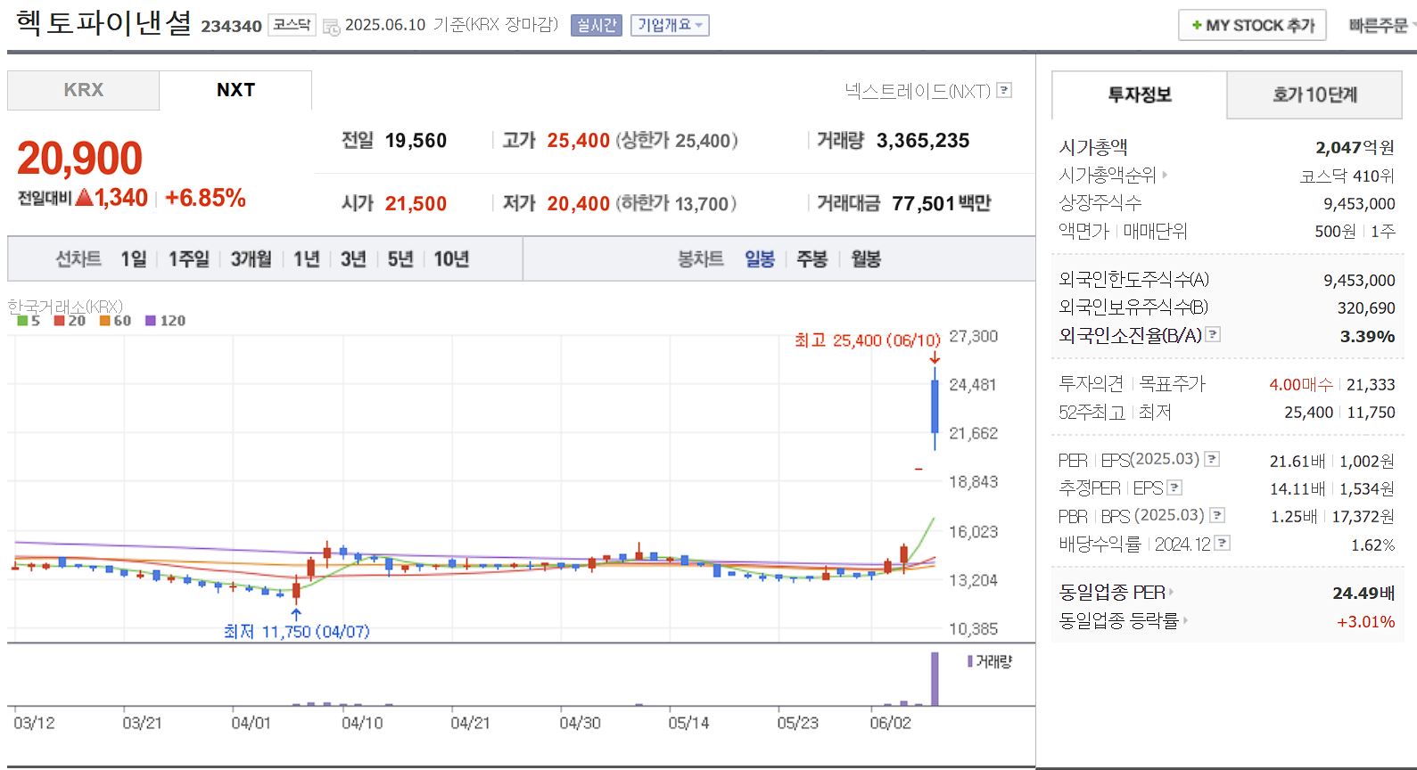
Task: Click help icon beside 배당수익률 2024.12
Action: coord(1223,543)
